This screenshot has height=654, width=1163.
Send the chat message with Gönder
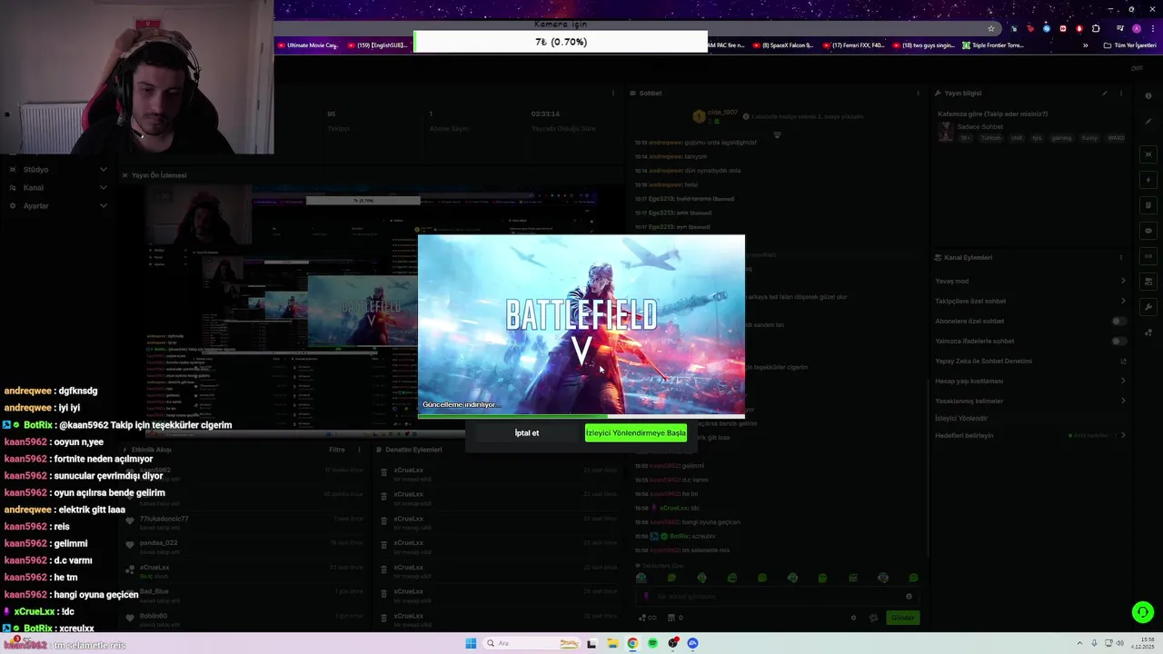(x=902, y=618)
